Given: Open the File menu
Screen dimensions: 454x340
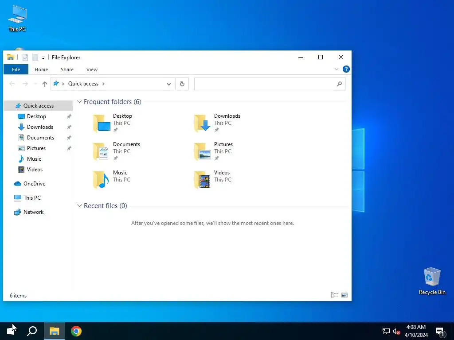Looking at the screenshot, I should [x=16, y=70].
